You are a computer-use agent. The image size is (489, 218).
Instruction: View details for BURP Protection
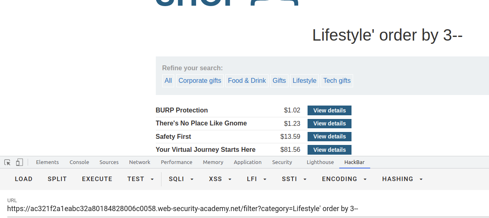(330, 110)
